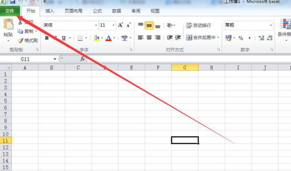Apply the percent style icon
Image resolution: width=291 pixels, height=171 pixels.
pos(241,38)
